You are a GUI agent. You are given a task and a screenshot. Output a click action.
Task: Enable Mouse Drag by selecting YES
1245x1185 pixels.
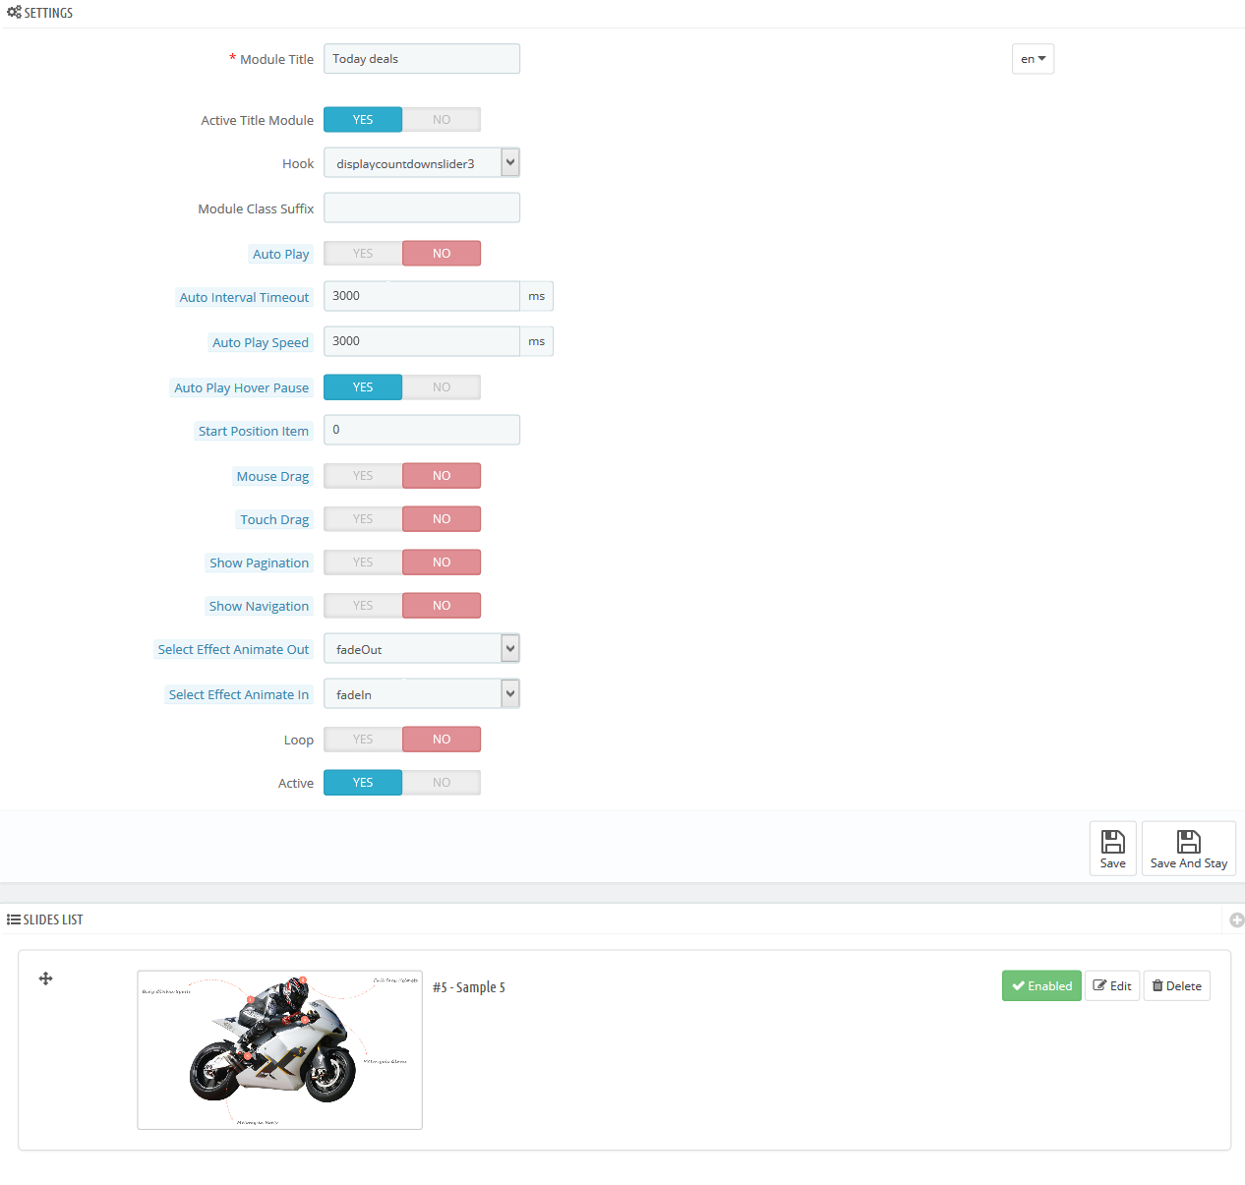coord(363,476)
